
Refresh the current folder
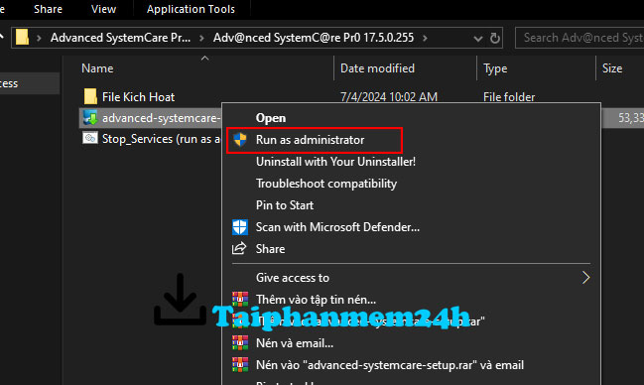tap(495, 39)
